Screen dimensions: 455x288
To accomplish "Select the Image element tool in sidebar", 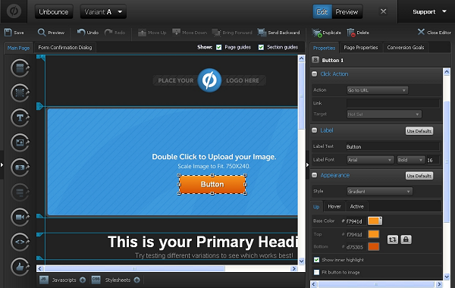I will click(20, 142).
